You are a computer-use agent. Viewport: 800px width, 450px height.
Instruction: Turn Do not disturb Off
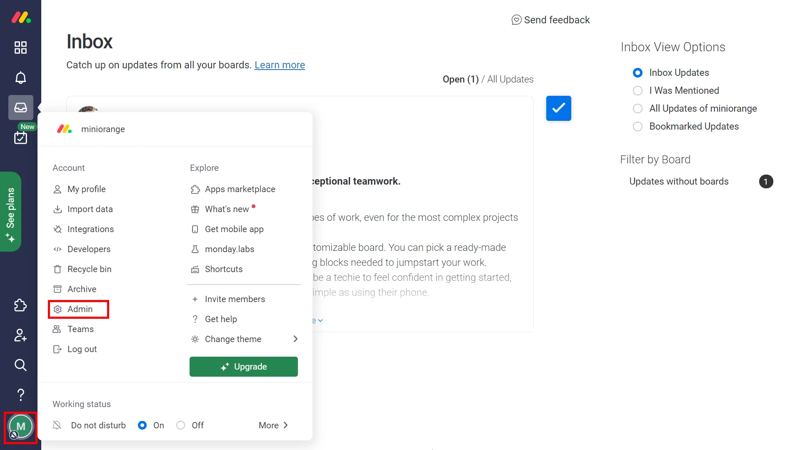181,425
